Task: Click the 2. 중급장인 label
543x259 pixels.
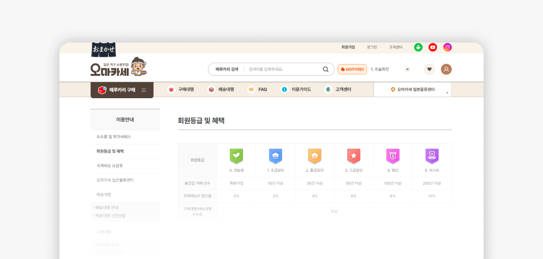Action: pos(315,170)
